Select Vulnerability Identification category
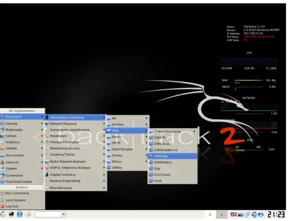288x221 pixels. (75, 130)
